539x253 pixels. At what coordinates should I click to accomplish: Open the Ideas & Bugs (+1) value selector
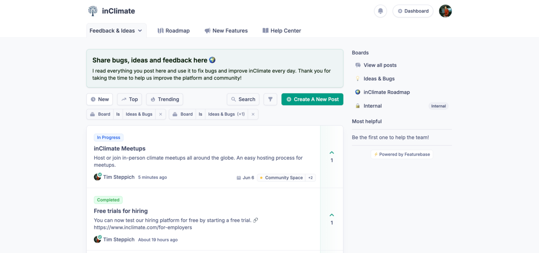(227, 114)
